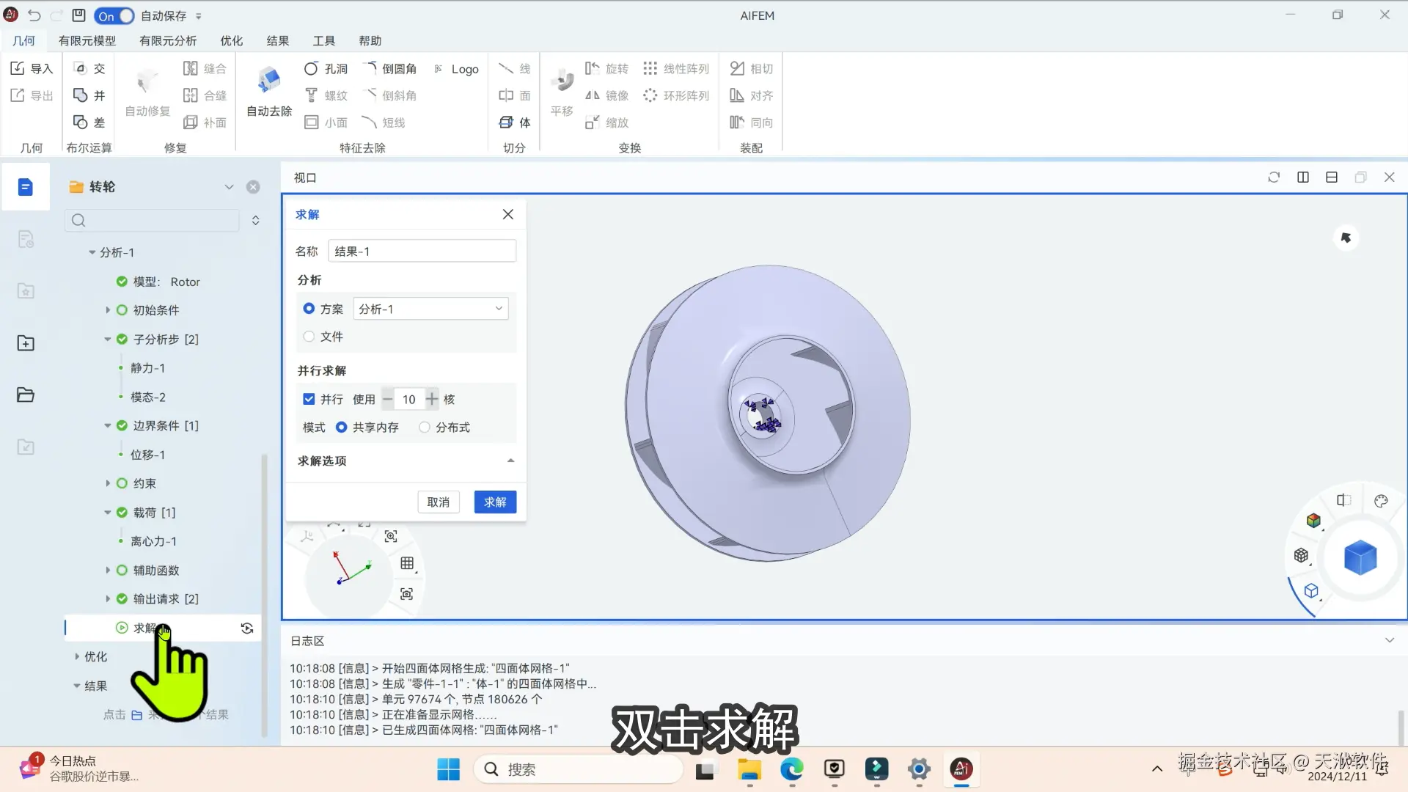This screenshot has height=792, width=1408.
Task: Open the 分析-1 scheme dropdown
Action: point(430,309)
